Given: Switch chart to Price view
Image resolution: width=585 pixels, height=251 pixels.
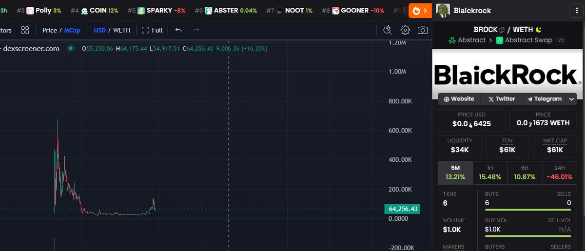Looking at the screenshot, I should tap(50, 30).
